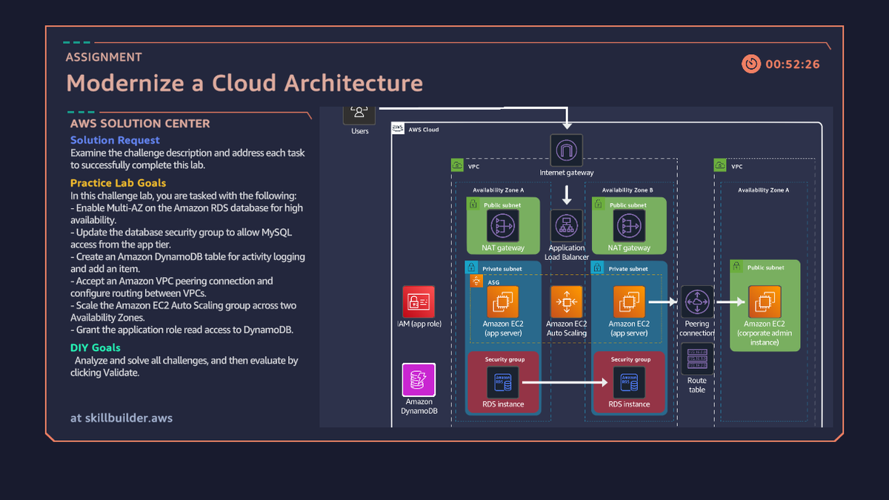889x500 pixels.
Task: Click the architecture diagram thumbnail image
Action: pos(576,267)
